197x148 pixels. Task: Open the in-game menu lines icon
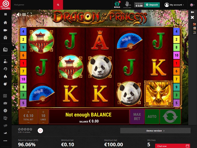(x=24, y=14)
